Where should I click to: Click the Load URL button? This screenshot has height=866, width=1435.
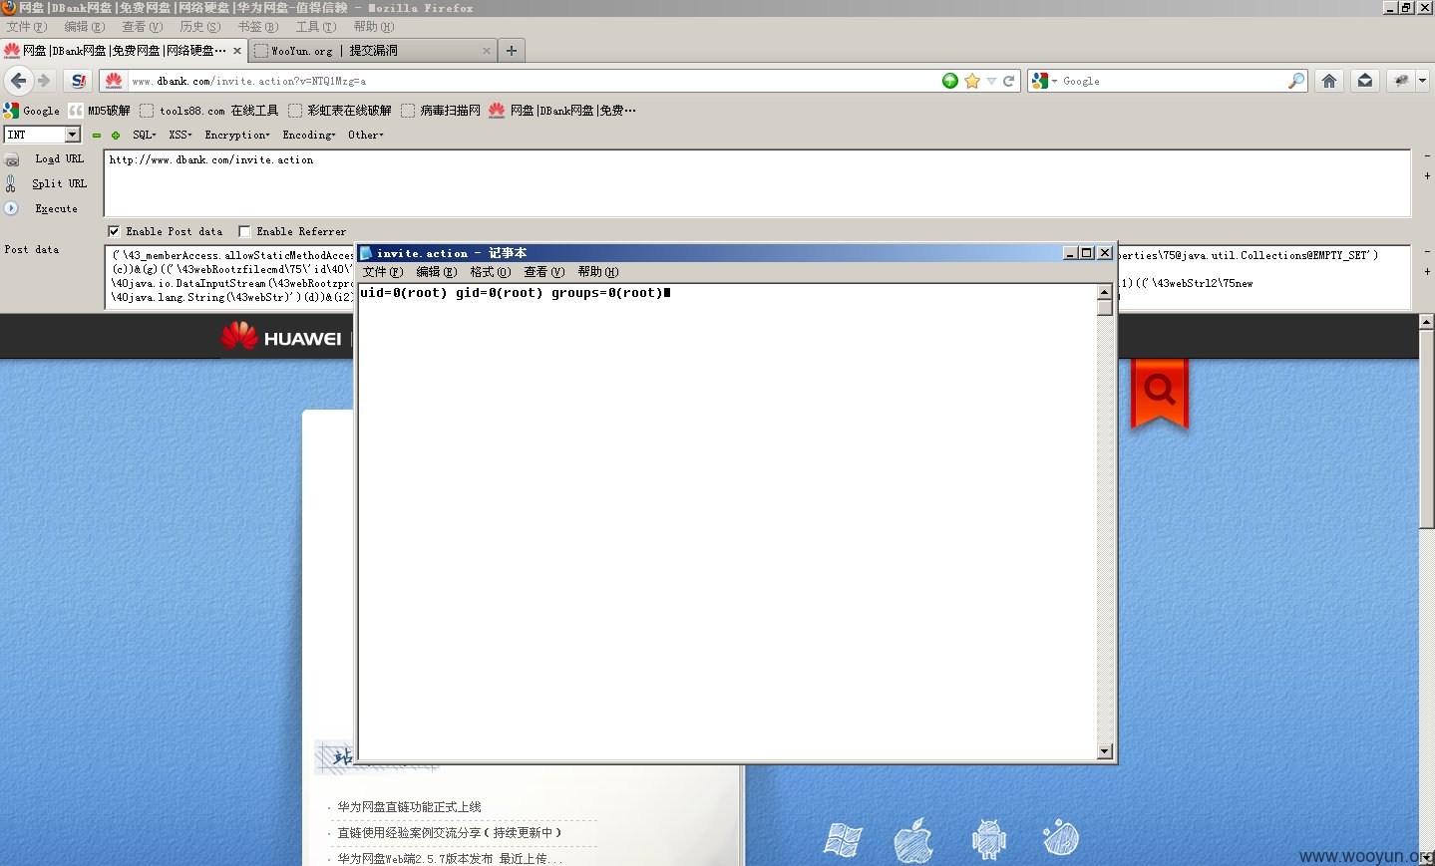click(59, 159)
